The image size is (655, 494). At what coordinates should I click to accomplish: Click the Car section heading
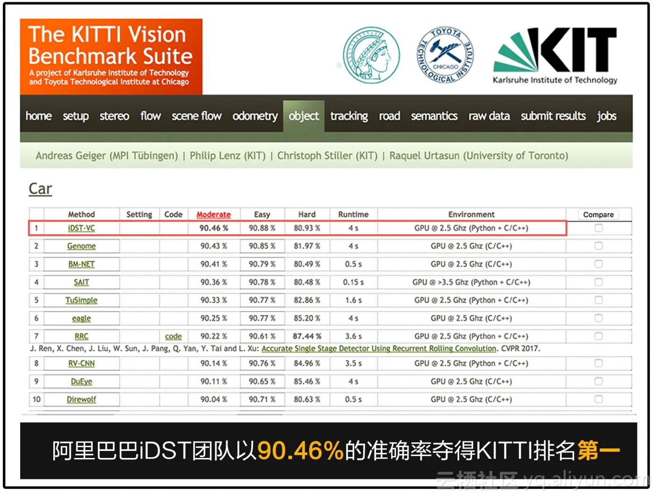click(40, 189)
